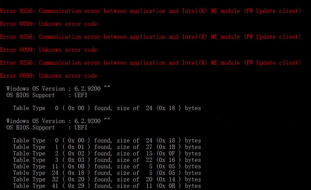311x190 pixels.
Task: Select hex code '0x 29' in Type 41 row
Action: 76,186
